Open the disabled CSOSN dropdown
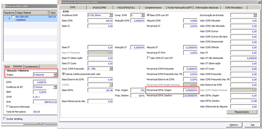Image resolution: width=262 pixels, height=129 pixels. click(111, 85)
